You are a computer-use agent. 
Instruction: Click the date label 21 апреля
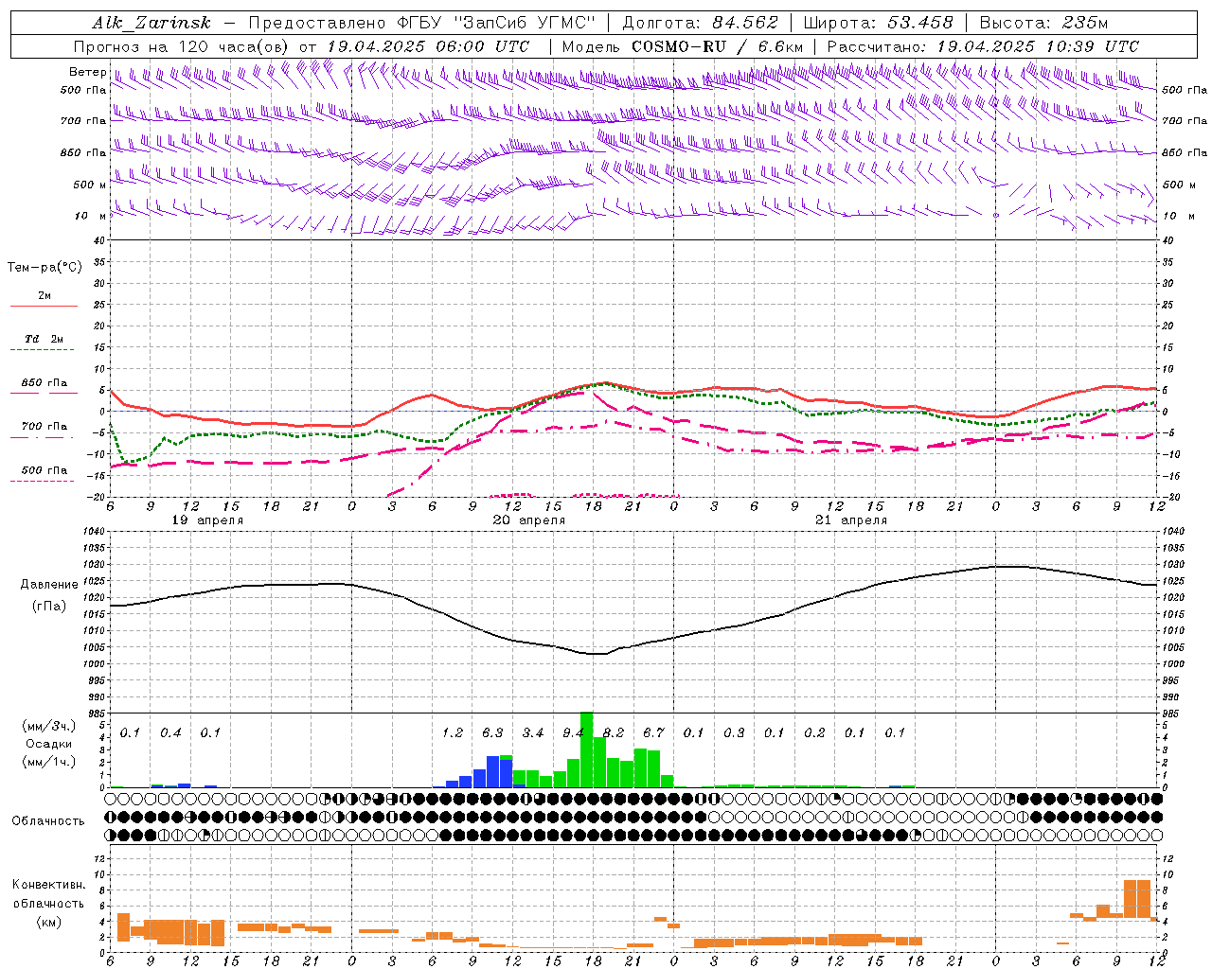click(x=851, y=520)
